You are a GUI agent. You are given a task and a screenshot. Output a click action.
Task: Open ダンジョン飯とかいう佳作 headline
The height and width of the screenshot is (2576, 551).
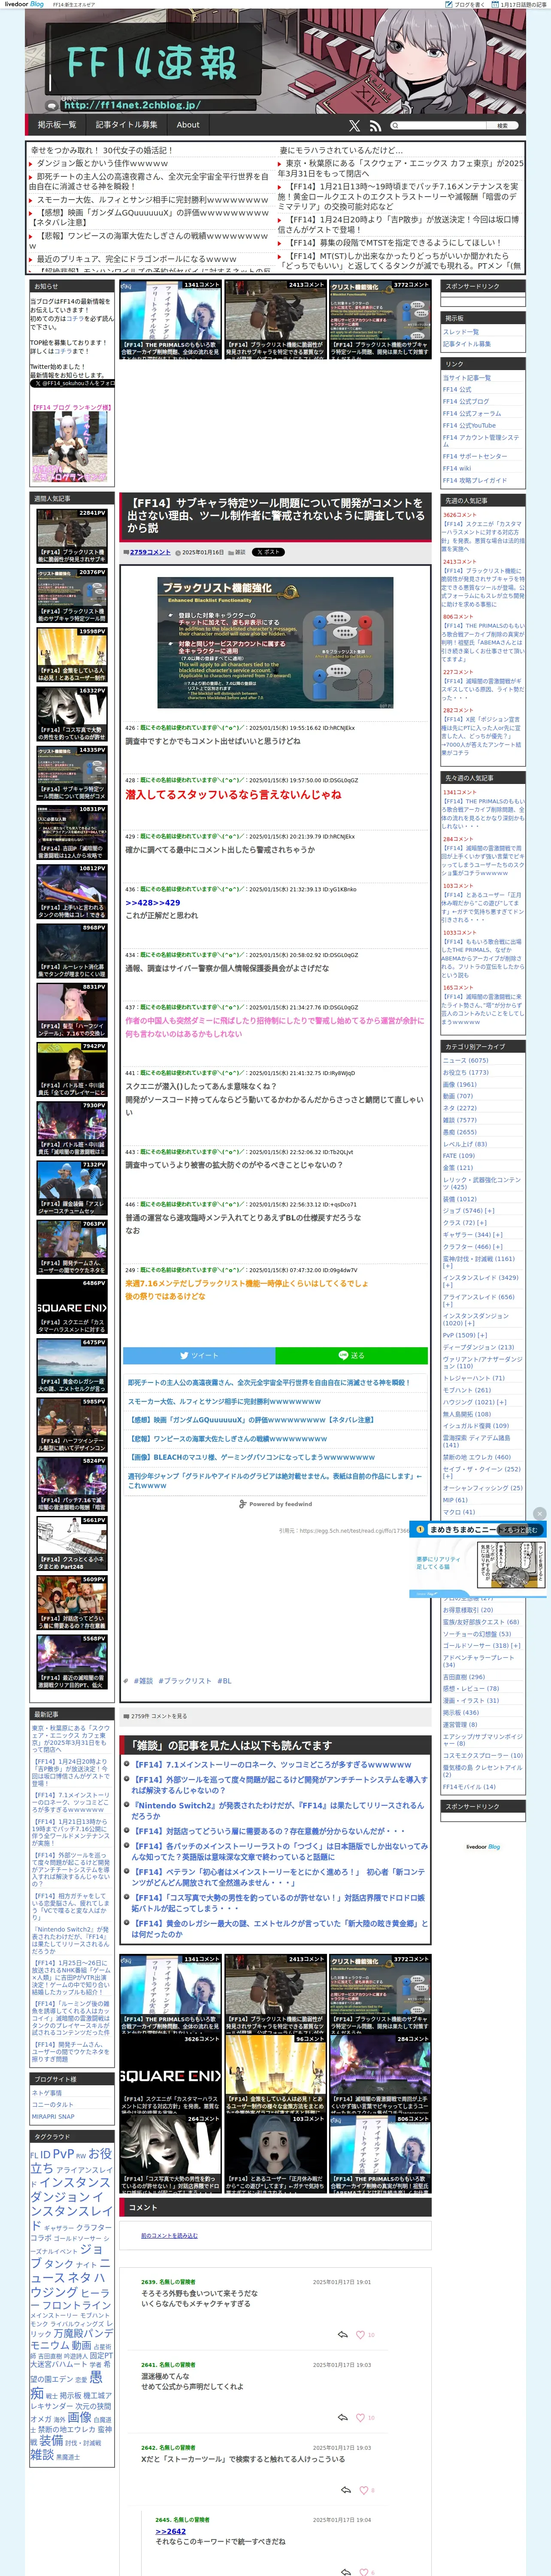(102, 163)
